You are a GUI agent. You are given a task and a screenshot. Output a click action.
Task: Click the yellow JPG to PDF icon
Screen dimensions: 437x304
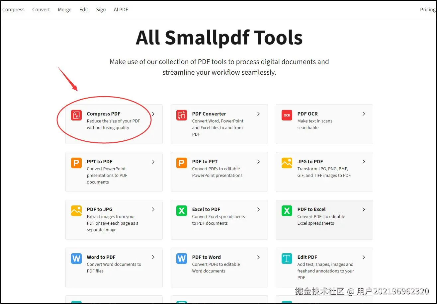tap(287, 163)
